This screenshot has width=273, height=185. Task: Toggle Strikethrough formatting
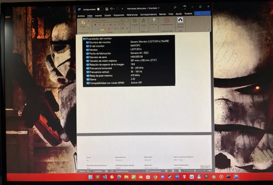tap(111, 25)
